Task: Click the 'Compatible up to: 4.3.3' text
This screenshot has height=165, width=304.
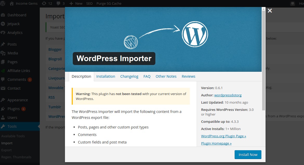Action: click(220, 121)
